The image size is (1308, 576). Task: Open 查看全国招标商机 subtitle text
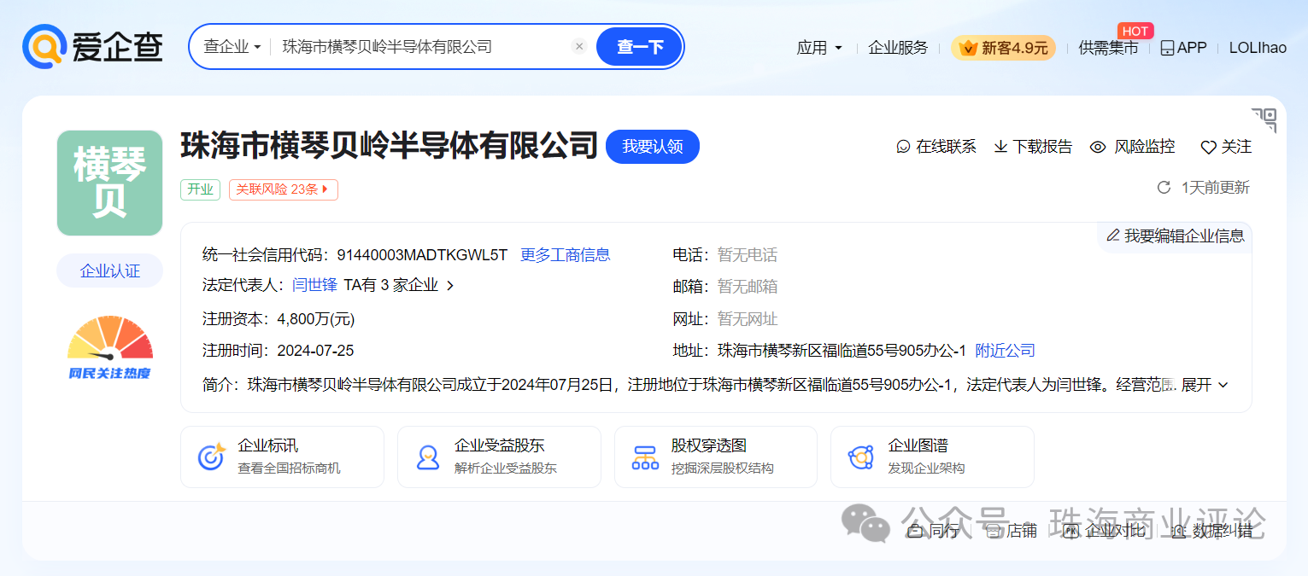click(289, 468)
